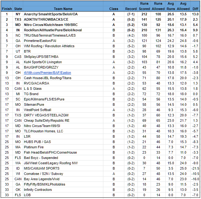Viewport: 201px width, 199px height.
Task: Click the -16.0 diff value
Action: [195, 179]
